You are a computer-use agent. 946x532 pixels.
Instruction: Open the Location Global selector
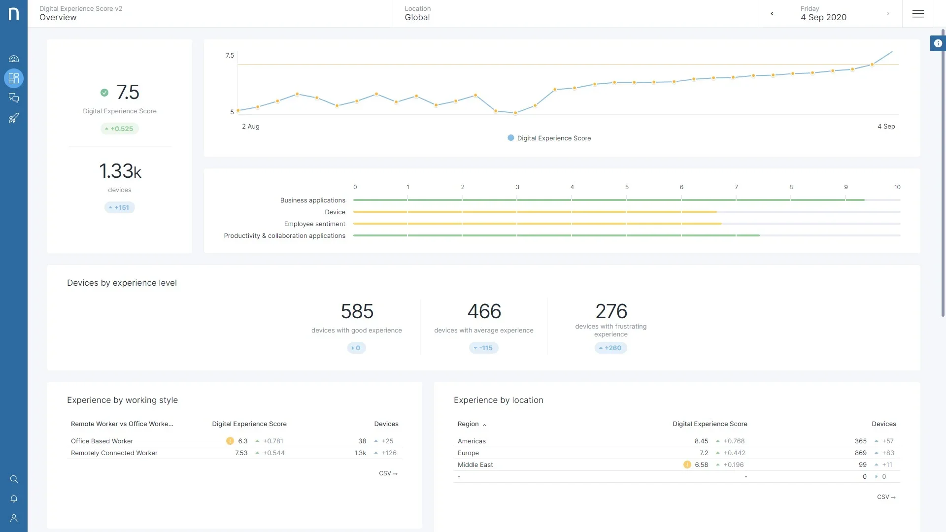(417, 14)
